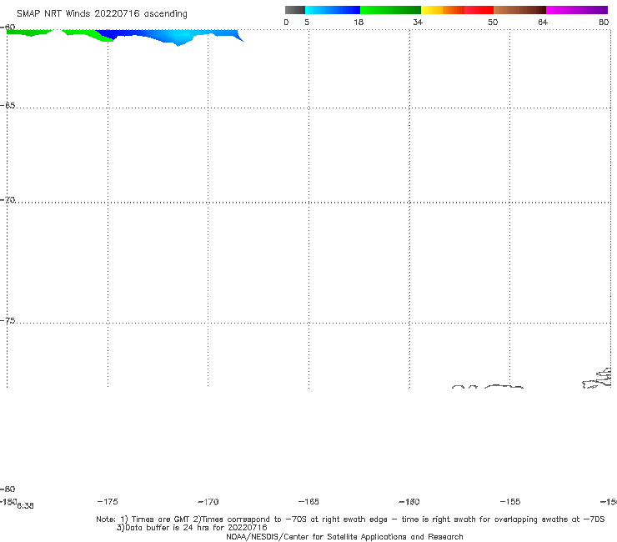Screen dimensions: 617x542
Task: Select the green segment of the color bar
Action: [x=390, y=10]
